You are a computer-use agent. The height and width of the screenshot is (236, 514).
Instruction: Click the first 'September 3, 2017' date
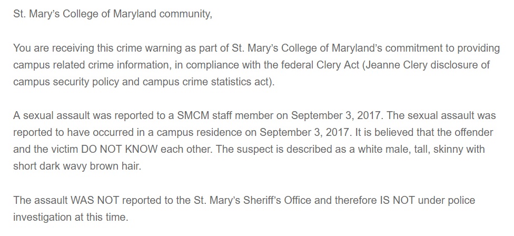point(336,115)
